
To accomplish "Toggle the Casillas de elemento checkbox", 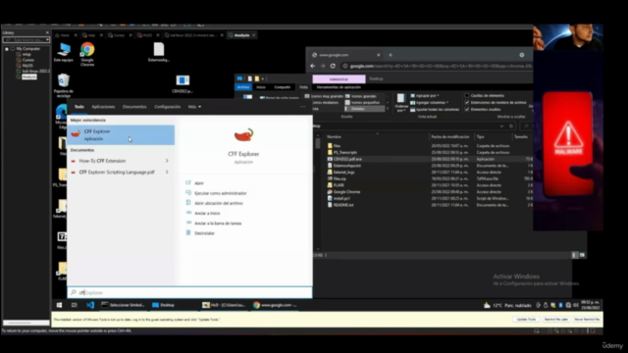I will tap(467, 96).
